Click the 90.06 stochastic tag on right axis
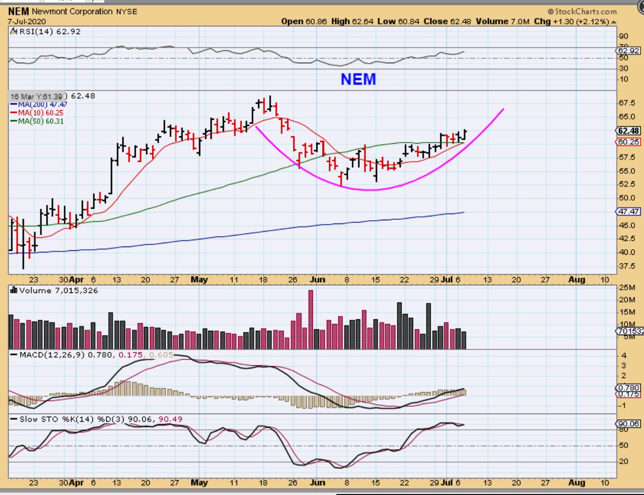644x495 pixels. (628, 424)
